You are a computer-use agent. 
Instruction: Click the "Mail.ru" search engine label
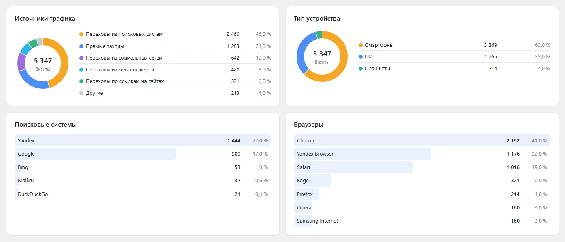coord(26,181)
